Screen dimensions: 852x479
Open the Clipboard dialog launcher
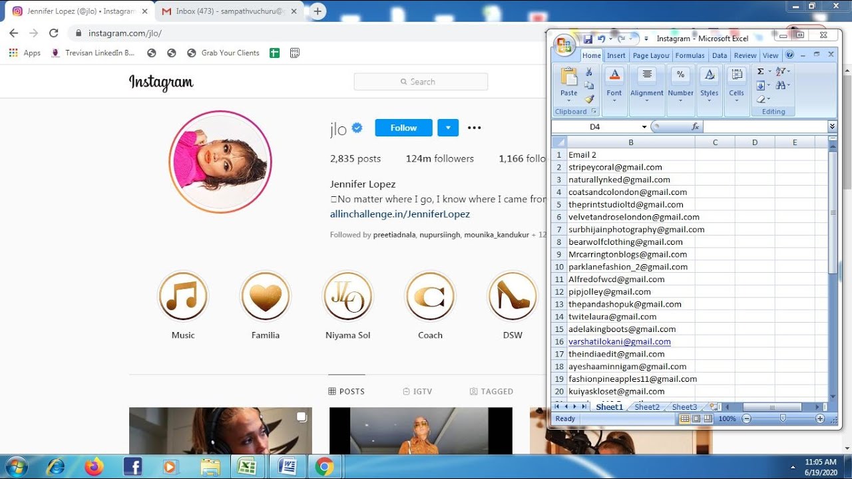click(x=594, y=112)
